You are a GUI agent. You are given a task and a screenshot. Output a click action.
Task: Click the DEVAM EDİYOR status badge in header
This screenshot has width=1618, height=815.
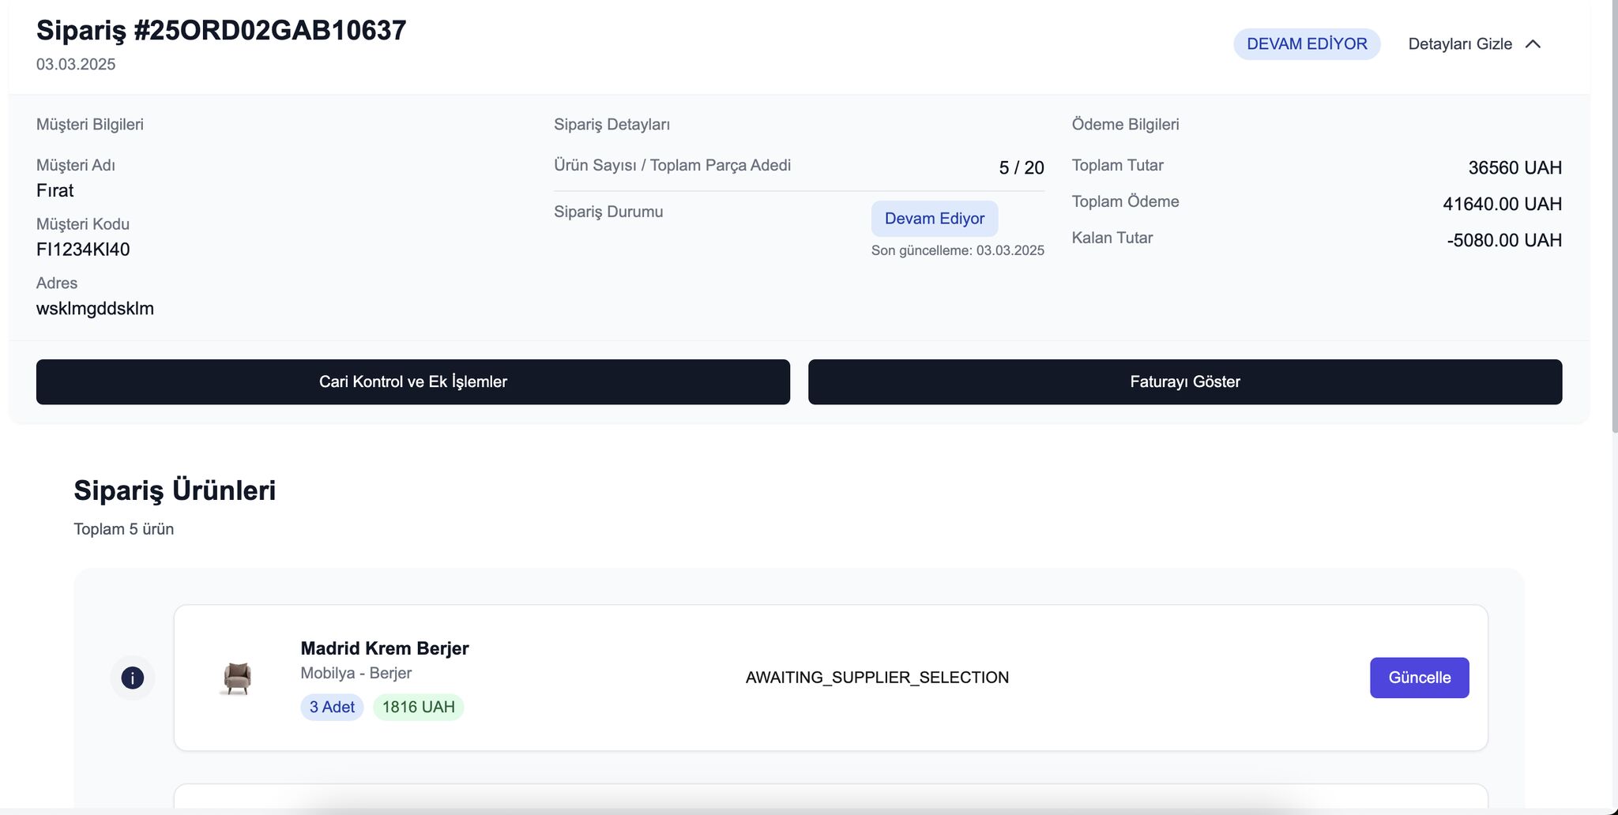[1307, 44]
